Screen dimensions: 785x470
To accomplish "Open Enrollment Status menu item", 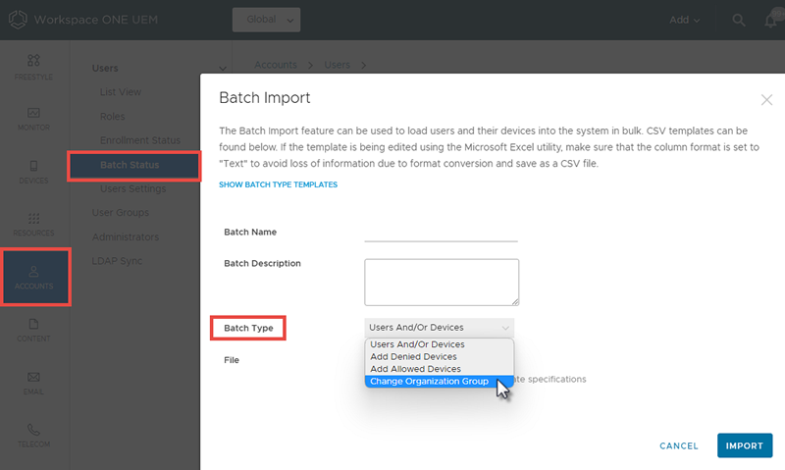I will pos(139,140).
